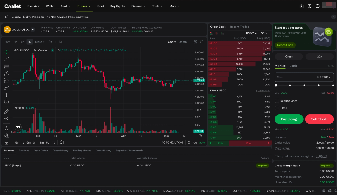Image resolution: width=337 pixels, height=195 pixels.
Task: Select the ruler measure tool
Action: point(6,111)
